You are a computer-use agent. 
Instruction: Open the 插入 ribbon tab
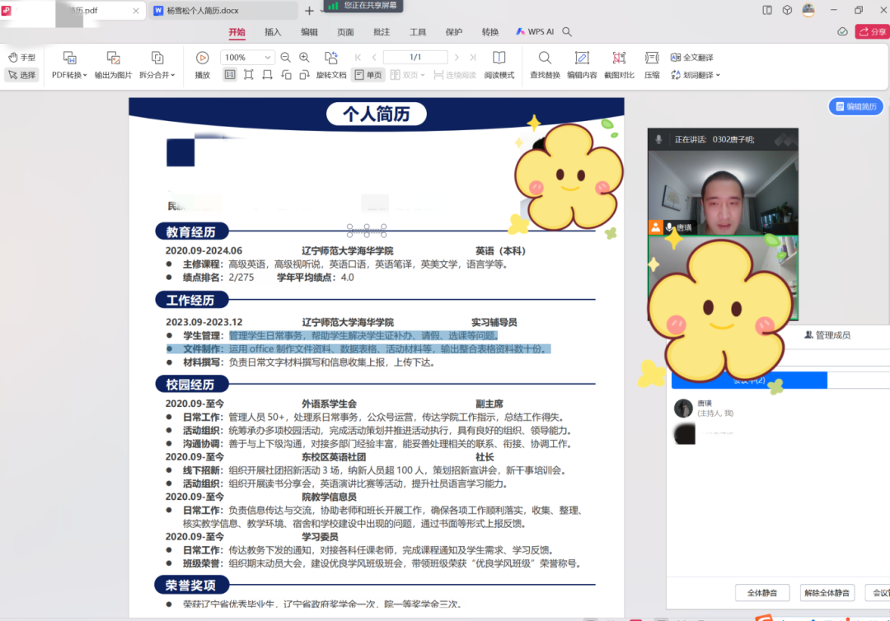[273, 32]
